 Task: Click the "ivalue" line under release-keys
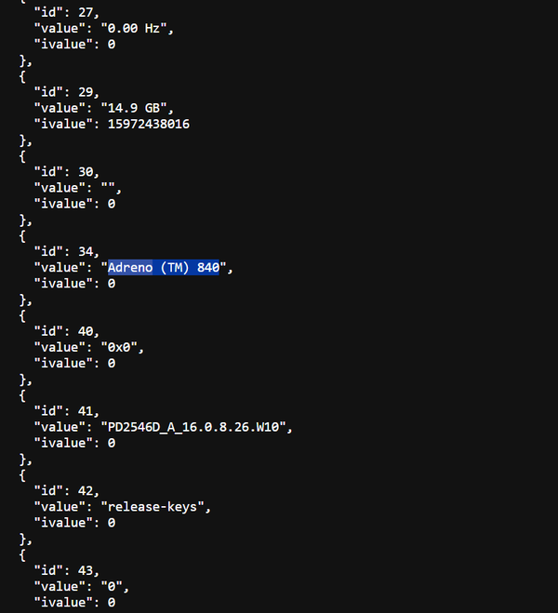tap(74, 523)
